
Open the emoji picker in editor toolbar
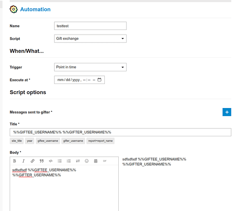click(87, 161)
